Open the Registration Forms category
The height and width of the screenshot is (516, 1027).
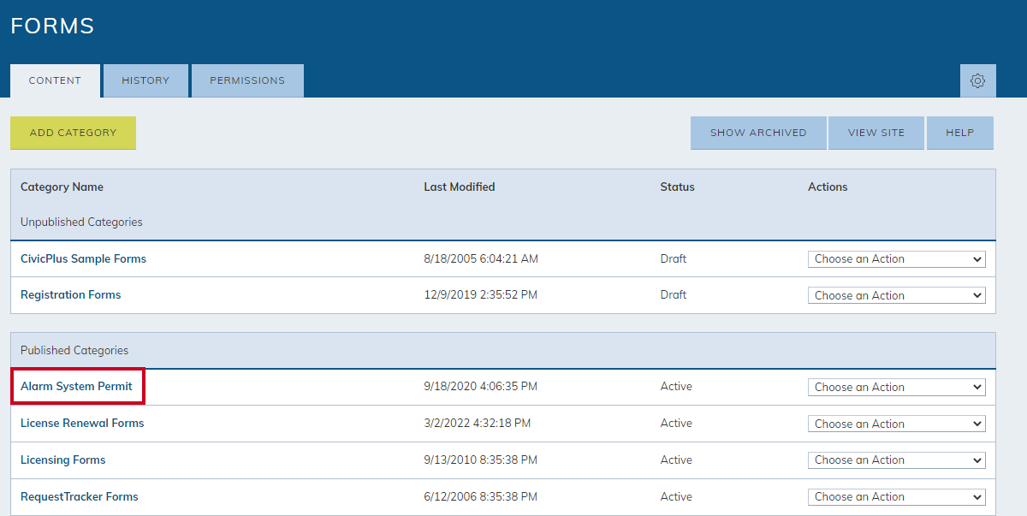coord(70,294)
